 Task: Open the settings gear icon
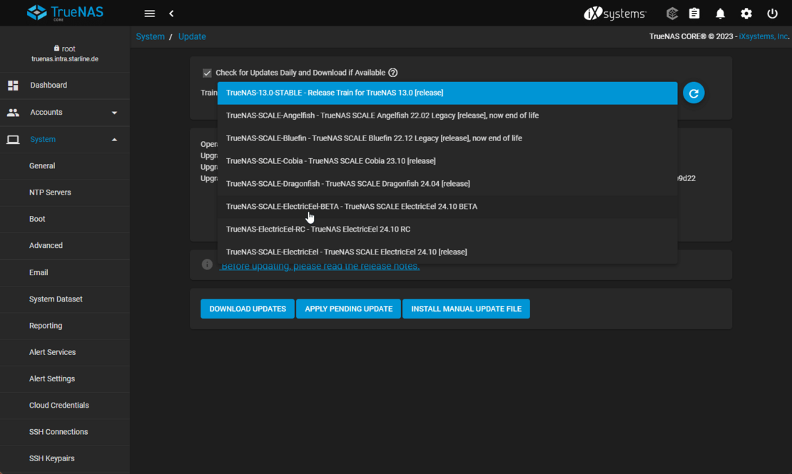coord(746,14)
